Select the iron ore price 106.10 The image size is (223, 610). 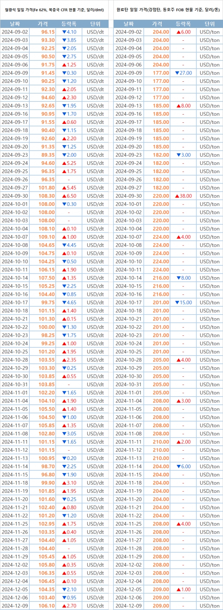[46, 606]
